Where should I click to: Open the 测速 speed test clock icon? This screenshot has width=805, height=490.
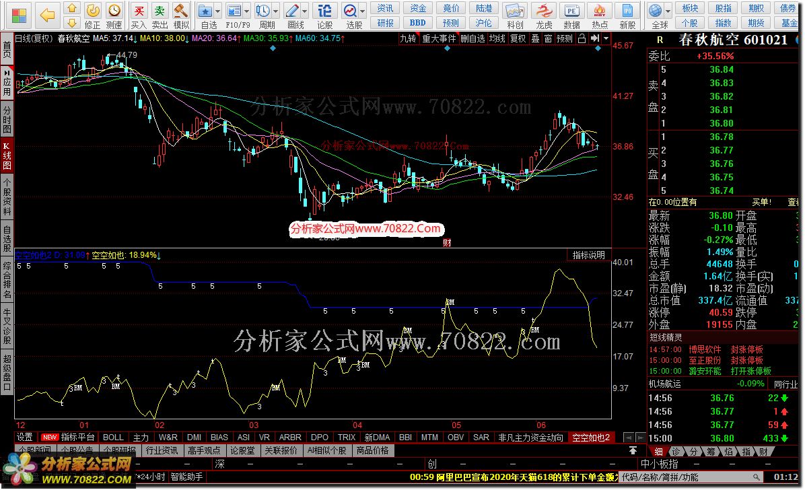pyautogui.click(x=114, y=15)
